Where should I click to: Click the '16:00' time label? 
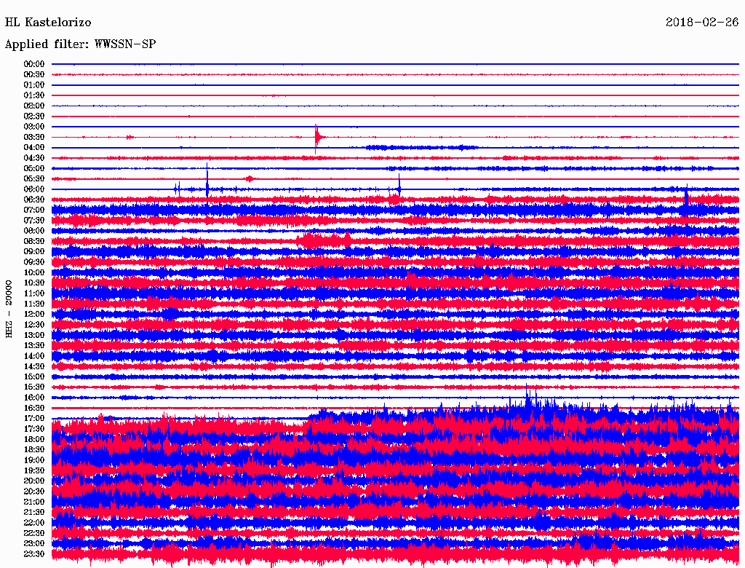(33, 398)
